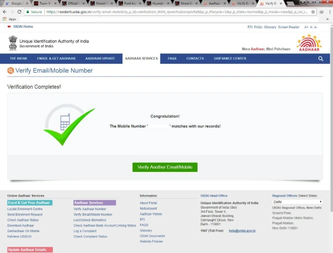Click the Aadhaar logo
Viewport: 333px width, 253px height.
[x=309, y=43]
